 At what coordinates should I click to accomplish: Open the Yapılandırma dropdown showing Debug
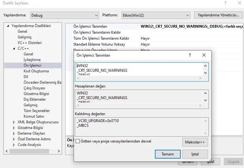[x=65, y=15]
